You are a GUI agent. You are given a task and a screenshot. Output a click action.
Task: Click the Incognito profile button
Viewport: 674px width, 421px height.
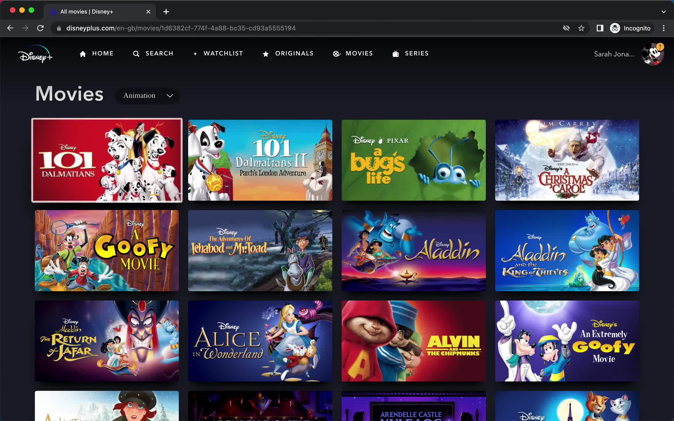(x=630, y=28)
